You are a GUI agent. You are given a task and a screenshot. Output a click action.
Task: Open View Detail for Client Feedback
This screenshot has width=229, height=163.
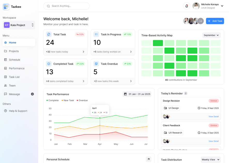pyautogui.click(x=213, y=141)
